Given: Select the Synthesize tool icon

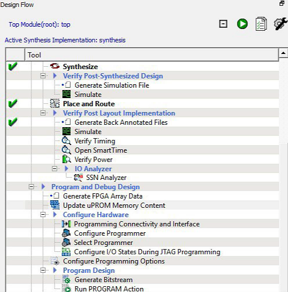Looking at the screenshot, I should [55, 66].
